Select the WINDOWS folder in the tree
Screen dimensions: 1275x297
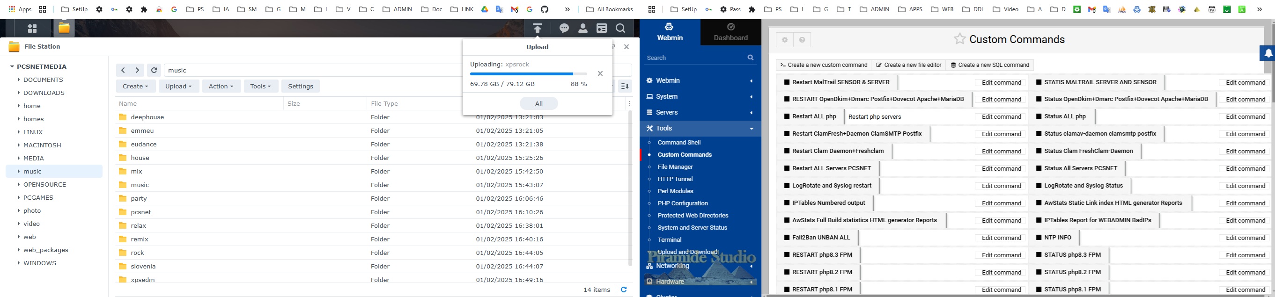tap(54, 263)
